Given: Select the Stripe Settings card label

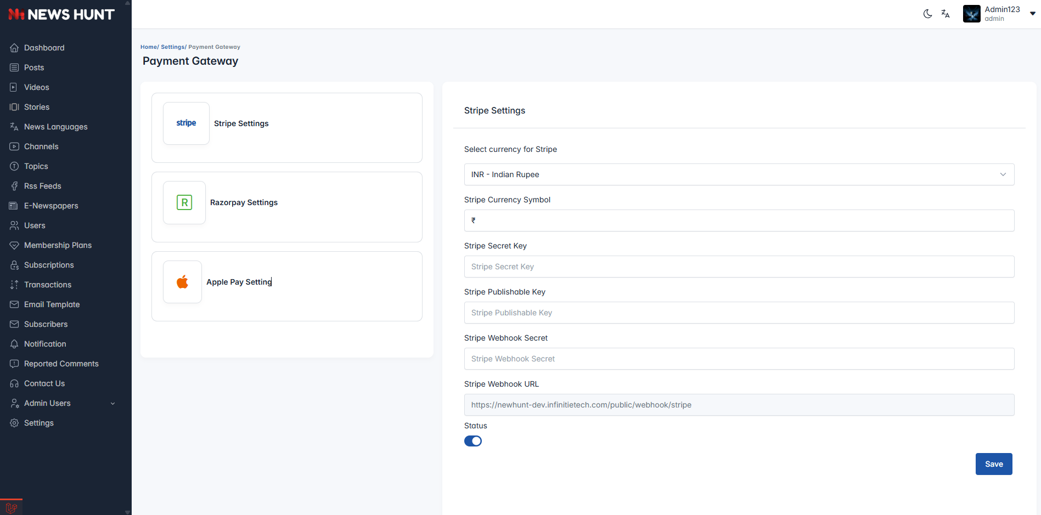Looking at the screenshot, I should pyautogui.click(x=241, y=123).
